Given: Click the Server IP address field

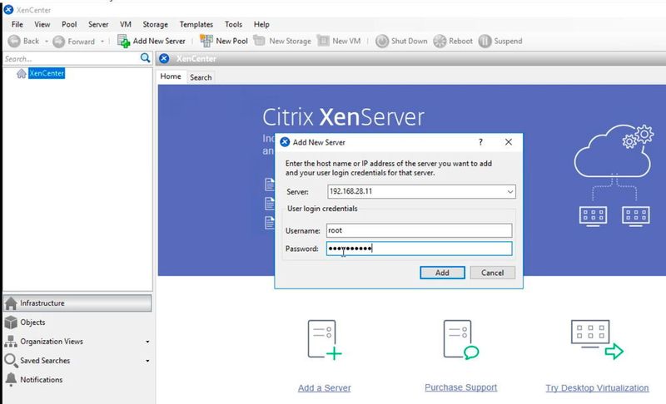Looking at the screenshot, I should [x=421, y=192].
